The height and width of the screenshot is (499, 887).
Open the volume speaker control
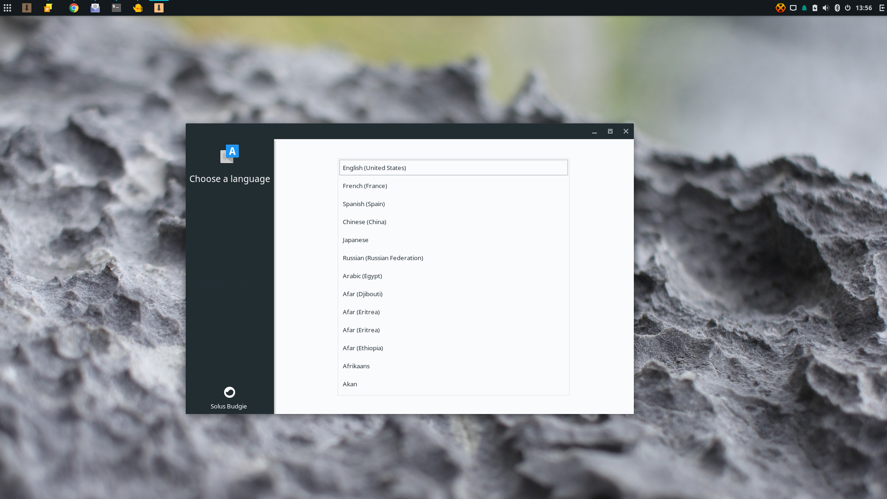[x=826, y=8]
